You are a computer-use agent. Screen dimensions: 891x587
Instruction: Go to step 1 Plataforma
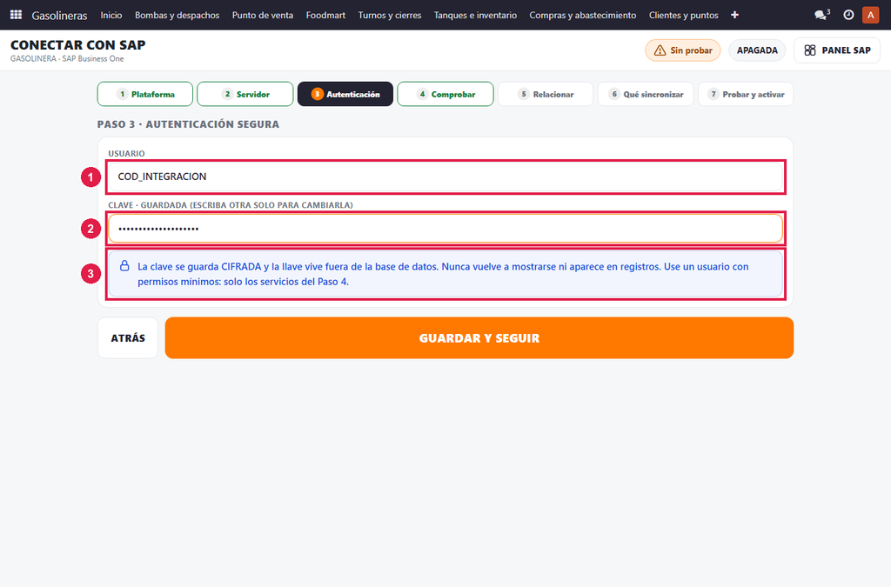(145, 94)
